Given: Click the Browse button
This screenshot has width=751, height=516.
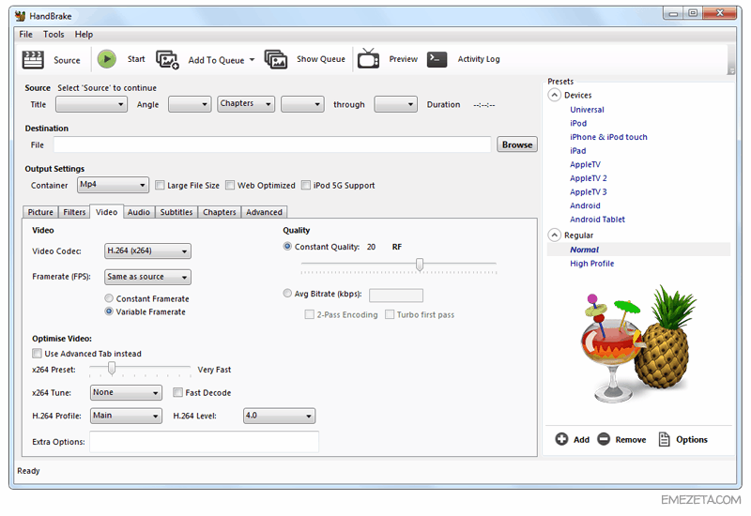Looking at the screenshot, I should [x=517, y=144].
